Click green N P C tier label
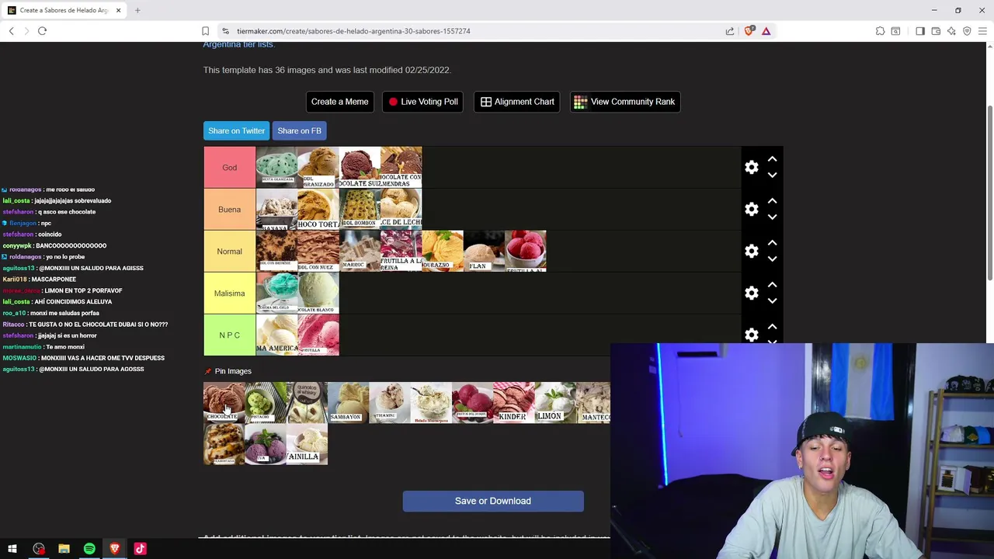The image size is (994, 559). pyautogui.click(x=229, y=335)
